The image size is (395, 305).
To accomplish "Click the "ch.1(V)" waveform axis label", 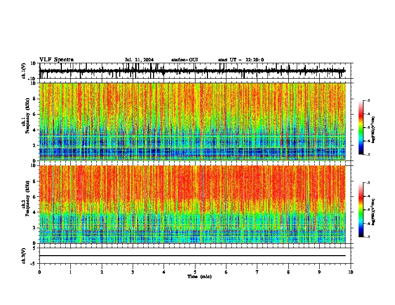I will (24, 71).
